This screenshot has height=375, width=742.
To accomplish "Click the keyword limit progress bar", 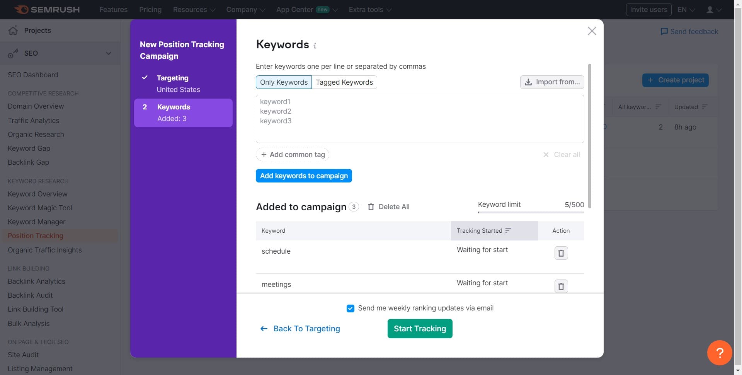I will pyautogui.click(x=531, y=212).
